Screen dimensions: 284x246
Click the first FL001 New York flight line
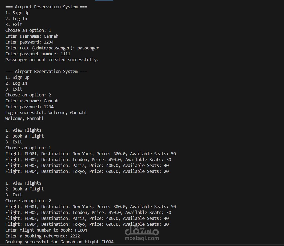[x=91, y=154]
